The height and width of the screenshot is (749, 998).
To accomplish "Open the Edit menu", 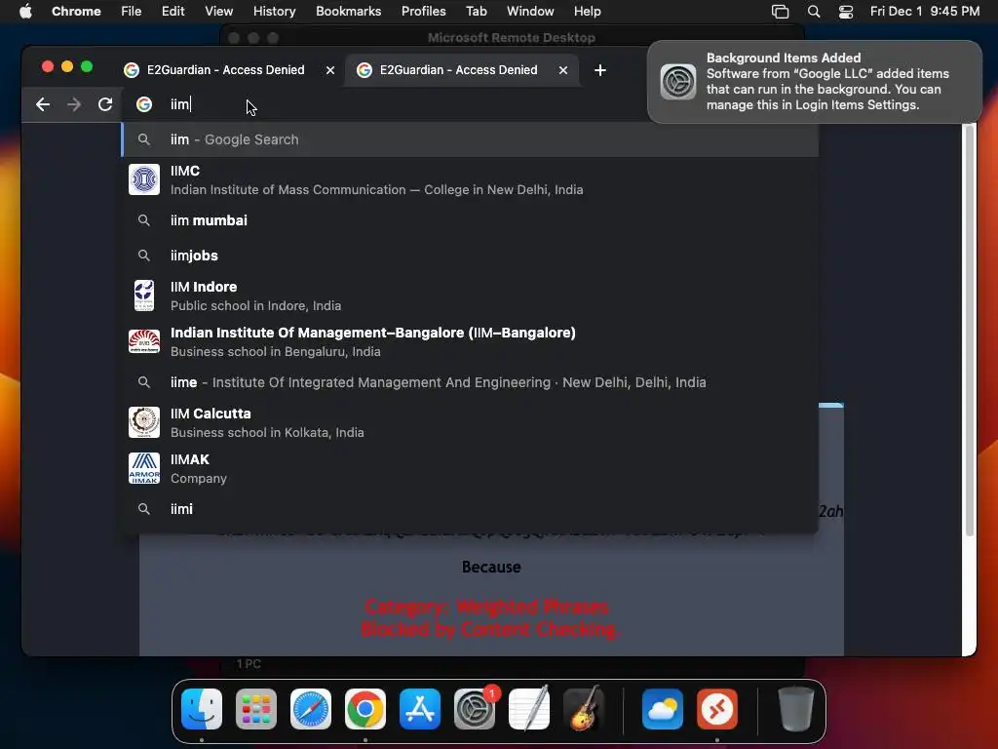I will coord(173,11).
